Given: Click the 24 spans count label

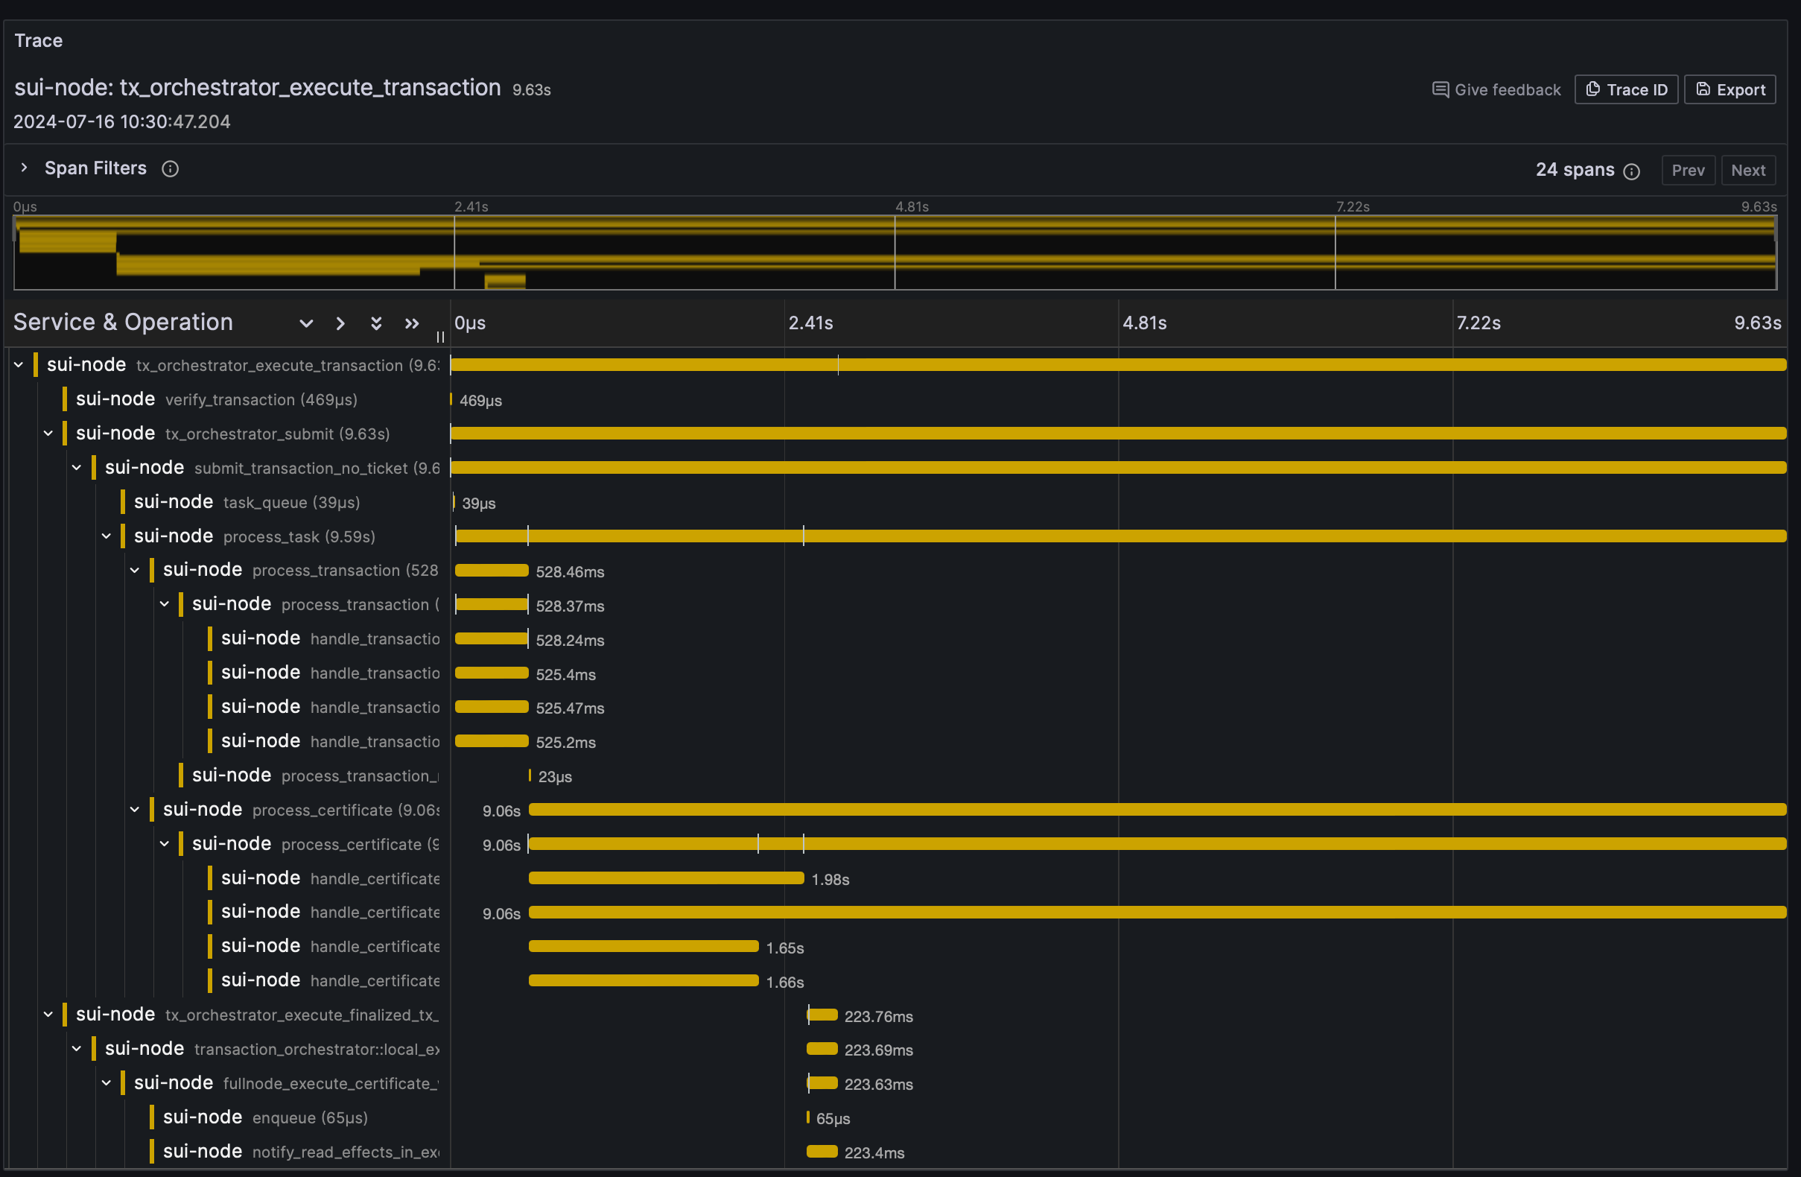Looking at the screenshot, I should coord(1575,171).
